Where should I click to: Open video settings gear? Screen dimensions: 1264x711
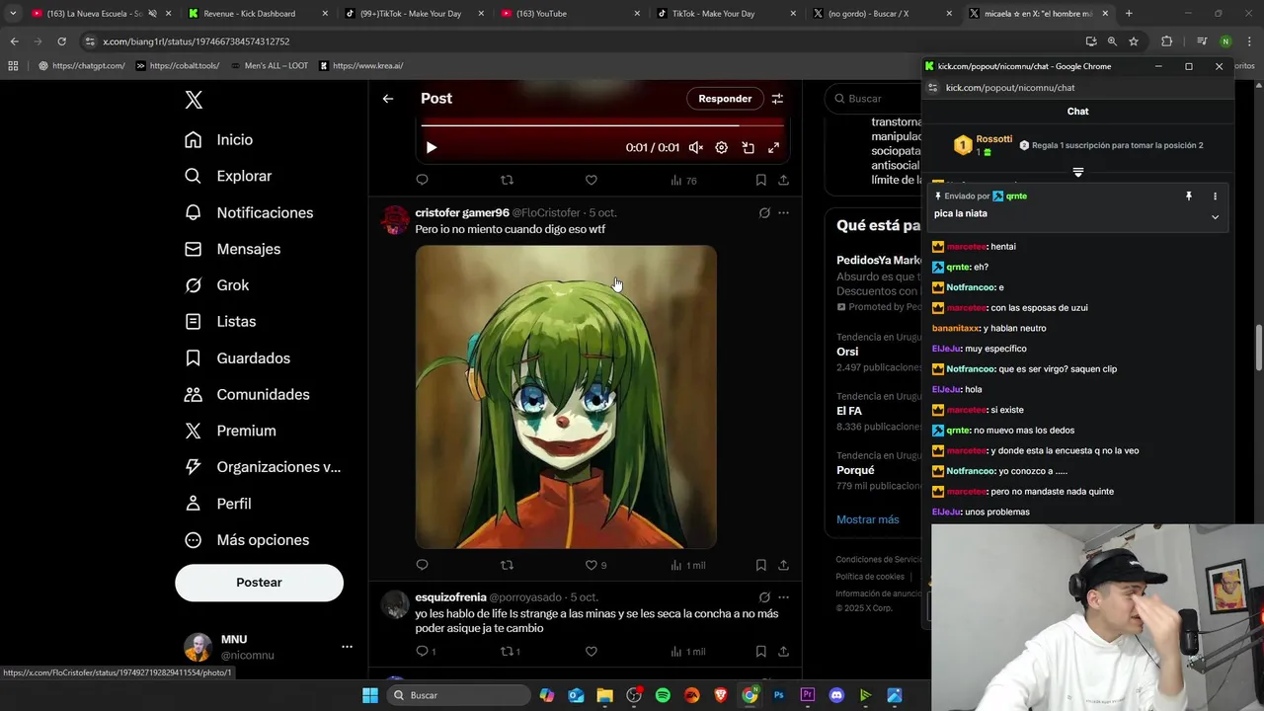pyautogui.click(x=722, y=147)
